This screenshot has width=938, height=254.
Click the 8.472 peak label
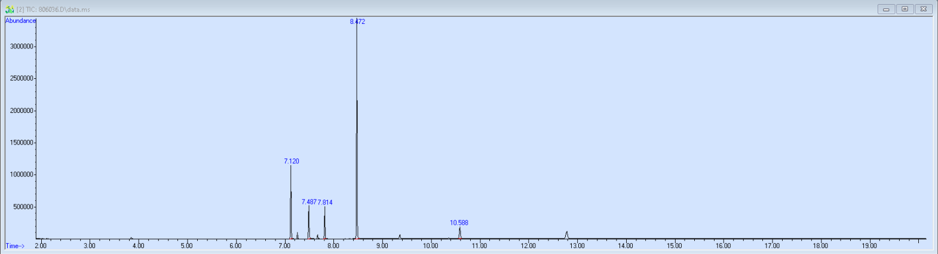[357, 22]
